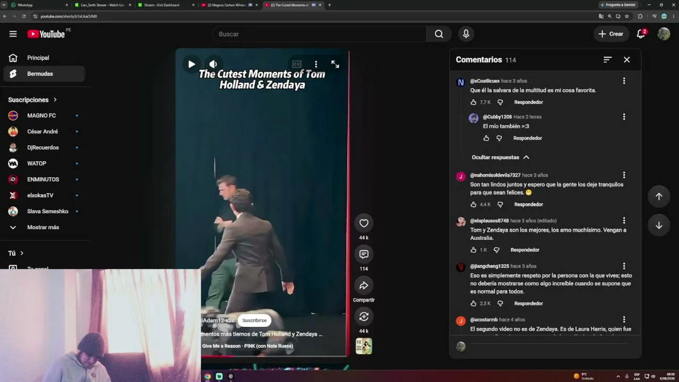Open Give Me a Reason sound link
The height and width of the screenshot is (382, 679).
[247, 346]
